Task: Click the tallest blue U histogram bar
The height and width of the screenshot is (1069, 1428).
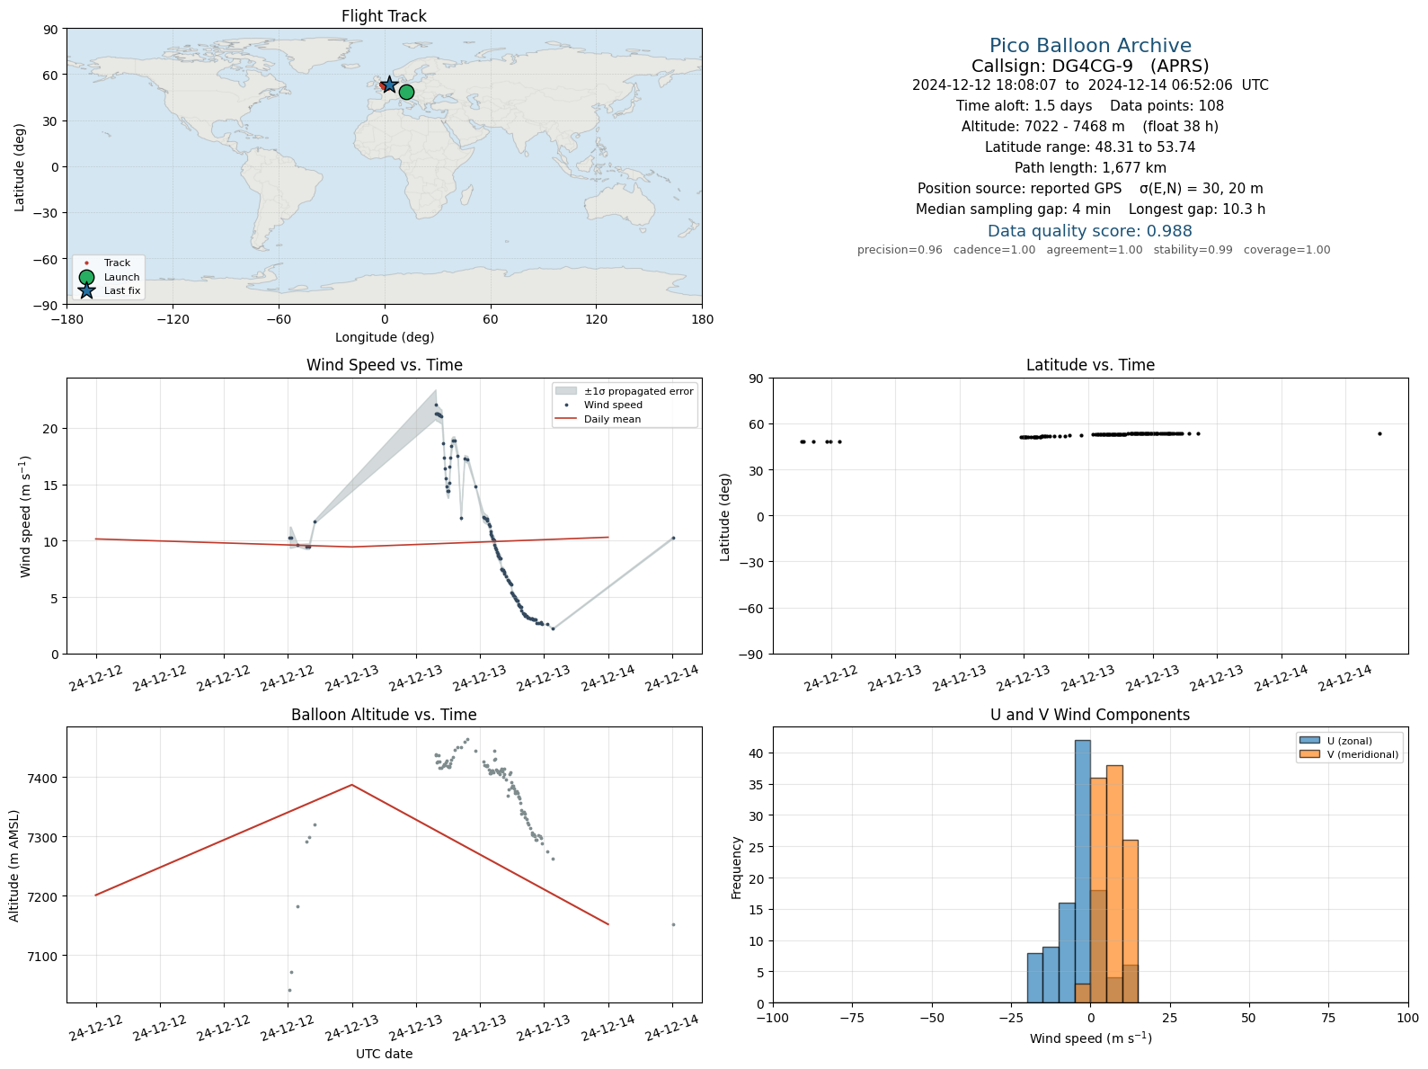Action: tap(1083, 871)
